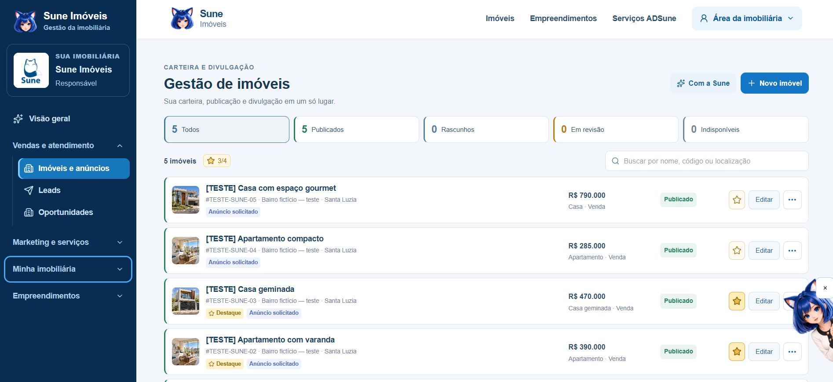Click Publicado status of Casa geminada
The image size is (833, 382).
(x=678, y=301)
